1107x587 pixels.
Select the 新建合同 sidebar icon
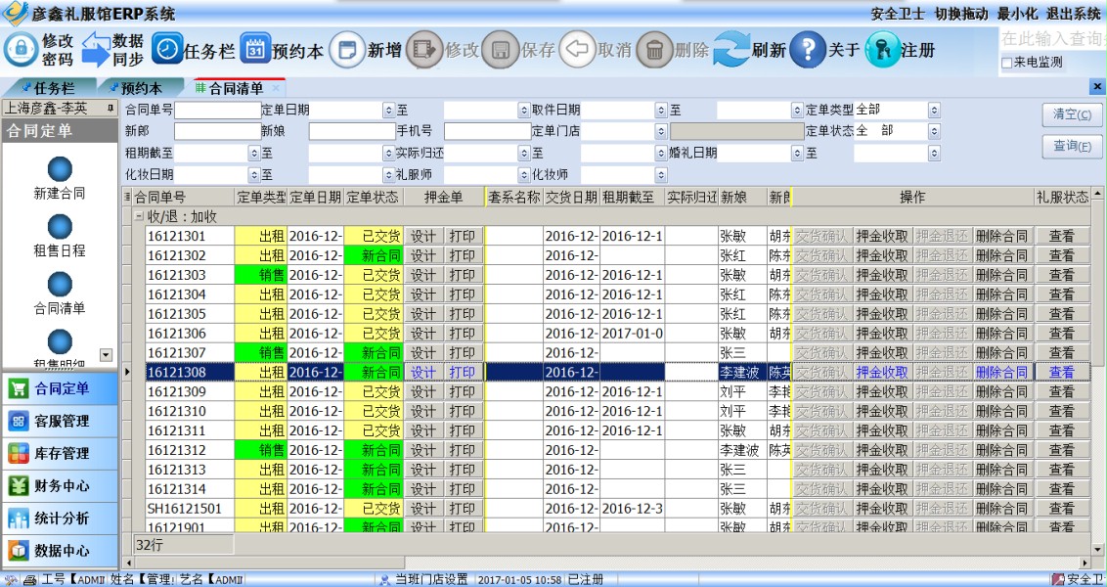coord(60,169)
